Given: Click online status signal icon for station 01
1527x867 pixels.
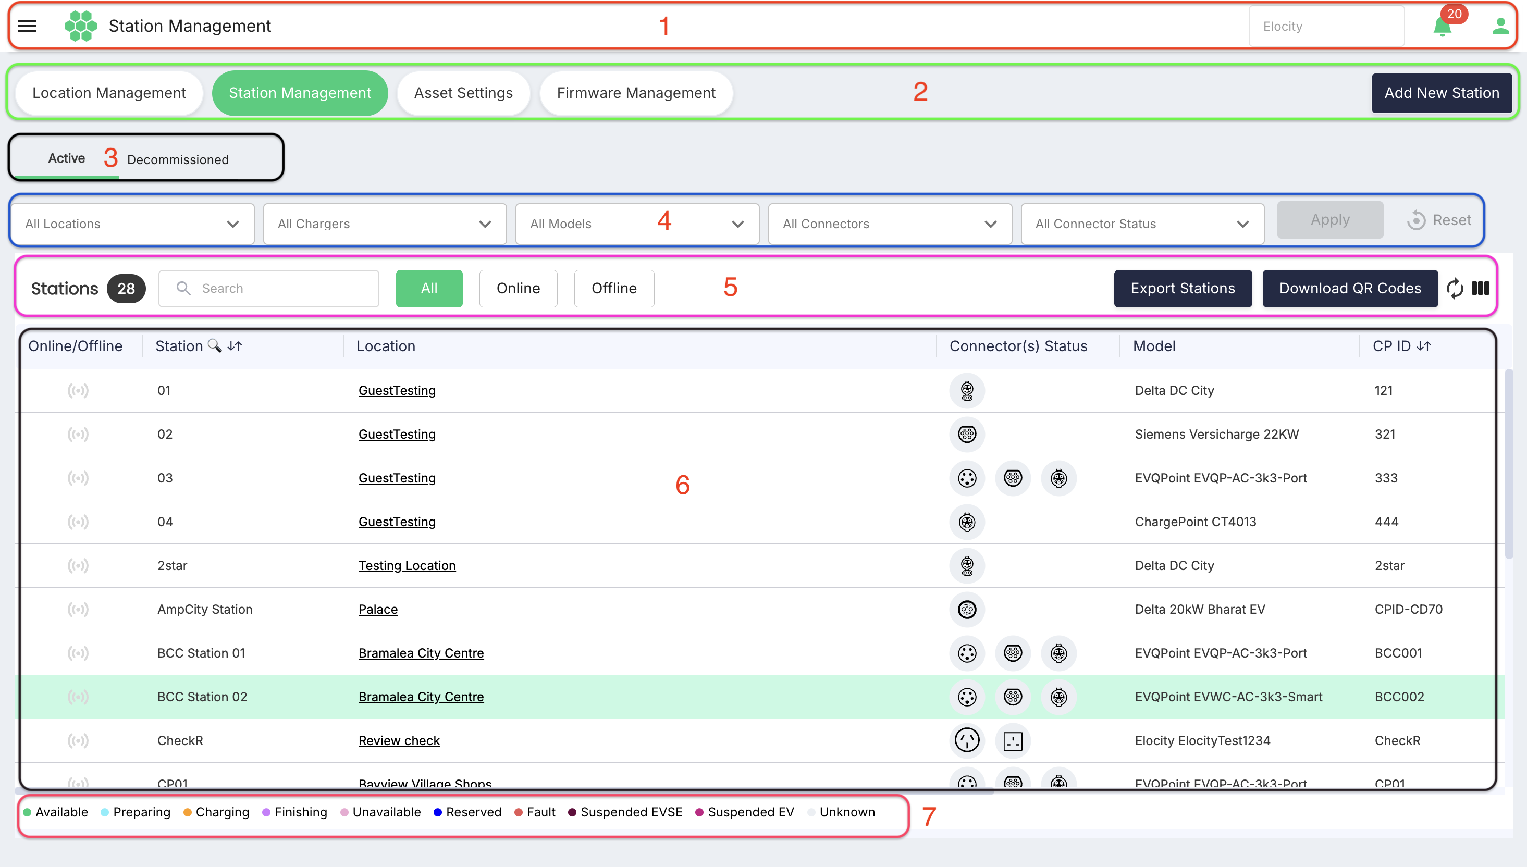Looking at the screenshot, I should pyautogui.click(x=78, y=391).
